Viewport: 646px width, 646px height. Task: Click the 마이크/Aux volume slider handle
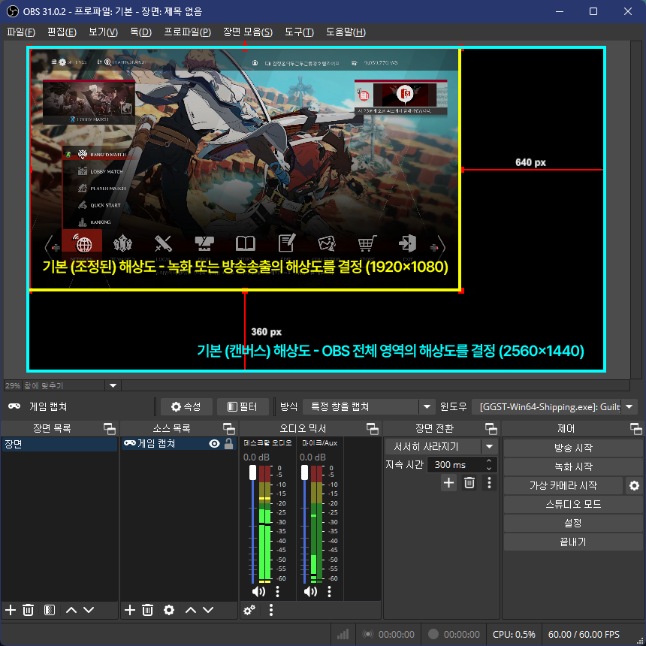[x=304, y=472]
